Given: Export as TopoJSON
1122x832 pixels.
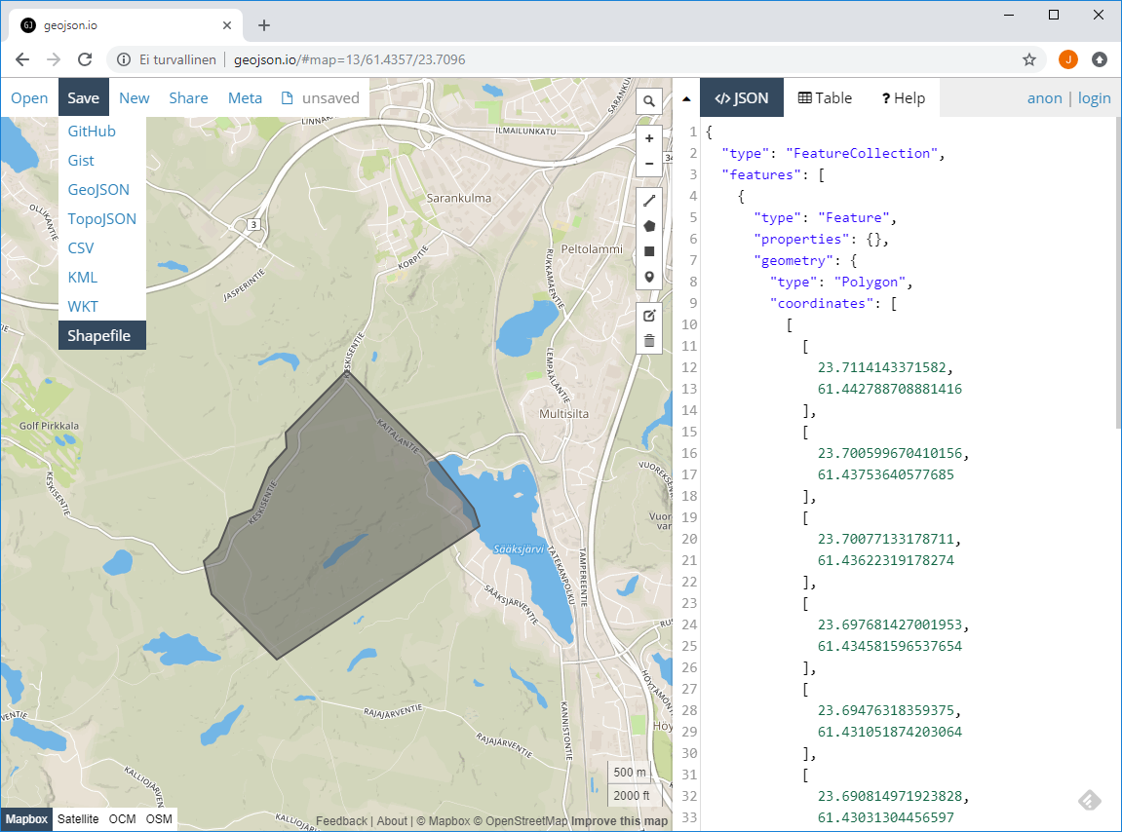Looking at the screenshot, I should (x=102, y=219).
